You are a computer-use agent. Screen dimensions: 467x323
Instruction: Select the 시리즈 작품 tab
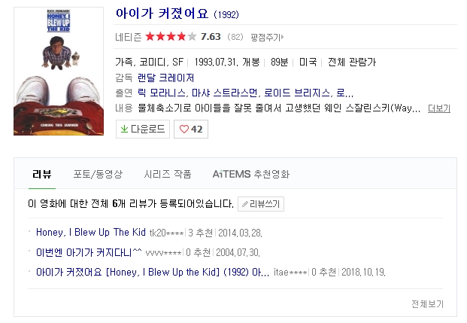pos(168,174)
